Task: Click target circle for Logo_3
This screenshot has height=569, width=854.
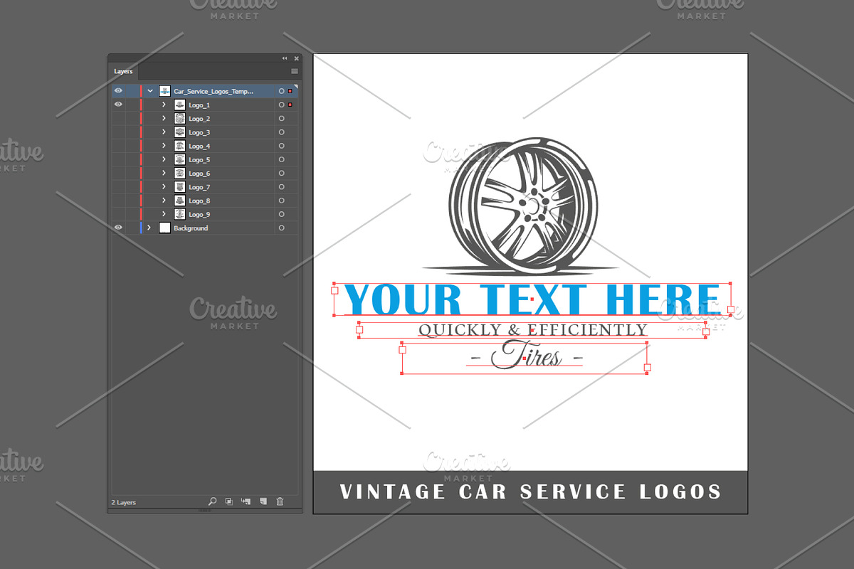Action: [x=281, y=132]
